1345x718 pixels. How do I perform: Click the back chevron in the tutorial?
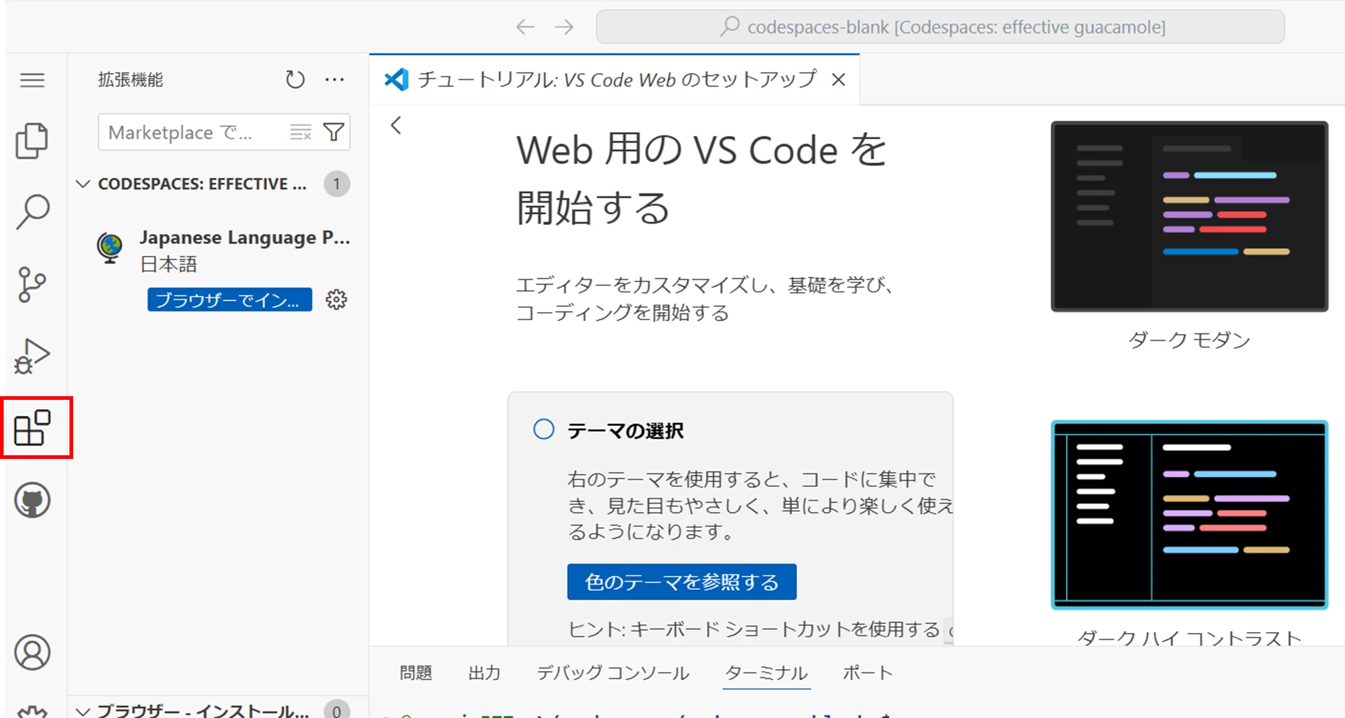(396, 126)
